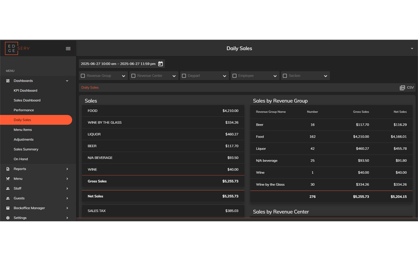The image size is (418, 261).
Task: Expand the top-right header chevron
Action: [x=412, y=49]
